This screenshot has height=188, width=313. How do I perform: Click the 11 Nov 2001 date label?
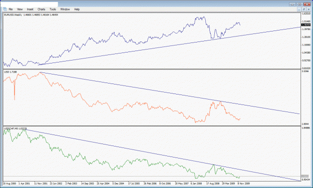41,183
